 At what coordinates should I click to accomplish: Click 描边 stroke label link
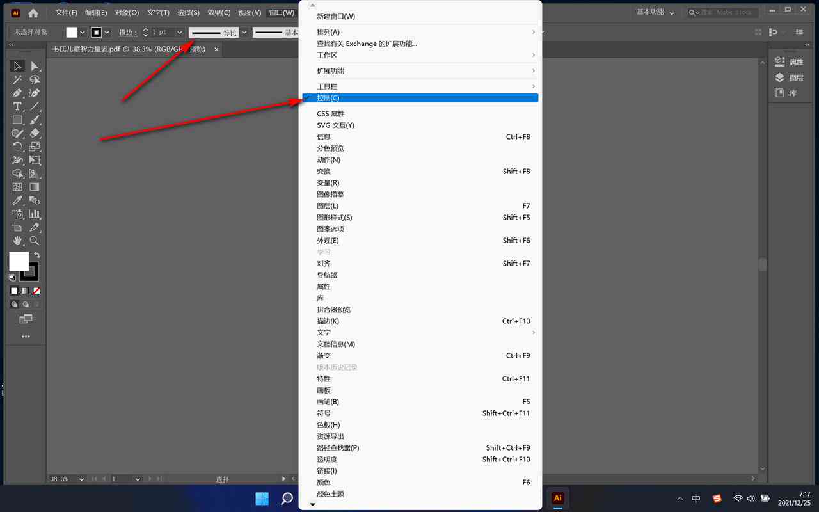[x=127, y=32]
